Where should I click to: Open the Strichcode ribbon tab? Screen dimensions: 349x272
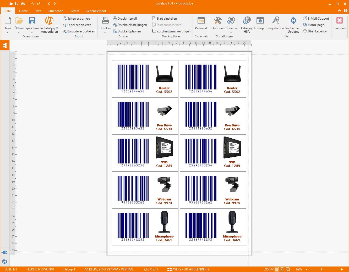tap(56, 11)
